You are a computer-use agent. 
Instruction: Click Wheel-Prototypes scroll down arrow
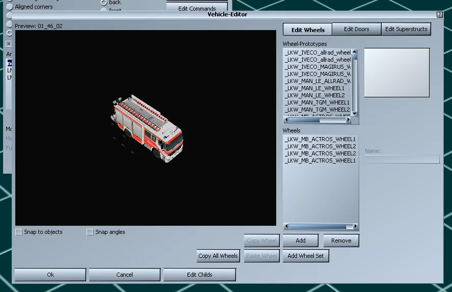point(355,114)
